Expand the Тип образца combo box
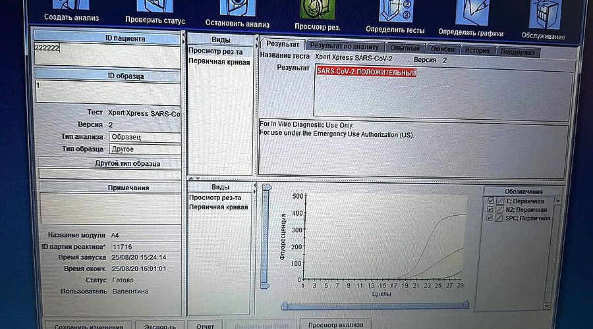Image resolution: width=593 pixels, height=329 pixels. (x=145, y=149)
